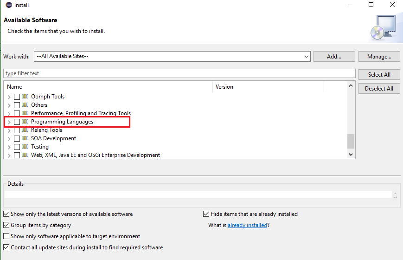Uncheck Hide items that are already installed

[206, 214]
